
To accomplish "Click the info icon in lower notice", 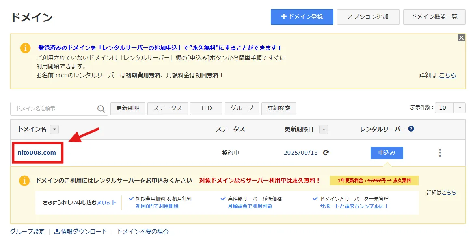I will click(x=25, y=181).
